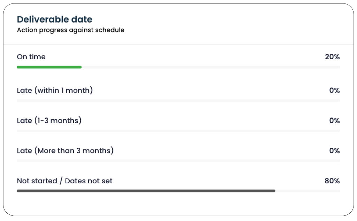Click the divider line below the card header

178,44
